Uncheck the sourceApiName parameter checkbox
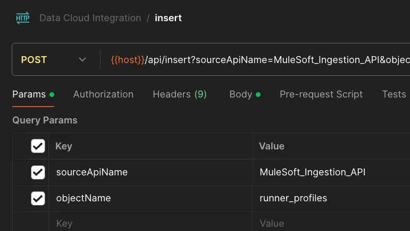The image size is (410, 231). [x=38, y=172]
